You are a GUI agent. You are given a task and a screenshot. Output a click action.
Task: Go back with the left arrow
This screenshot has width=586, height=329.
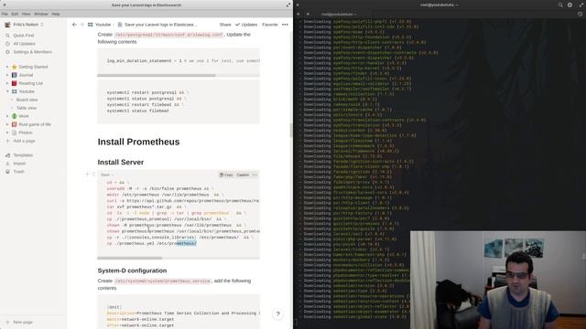74,25
